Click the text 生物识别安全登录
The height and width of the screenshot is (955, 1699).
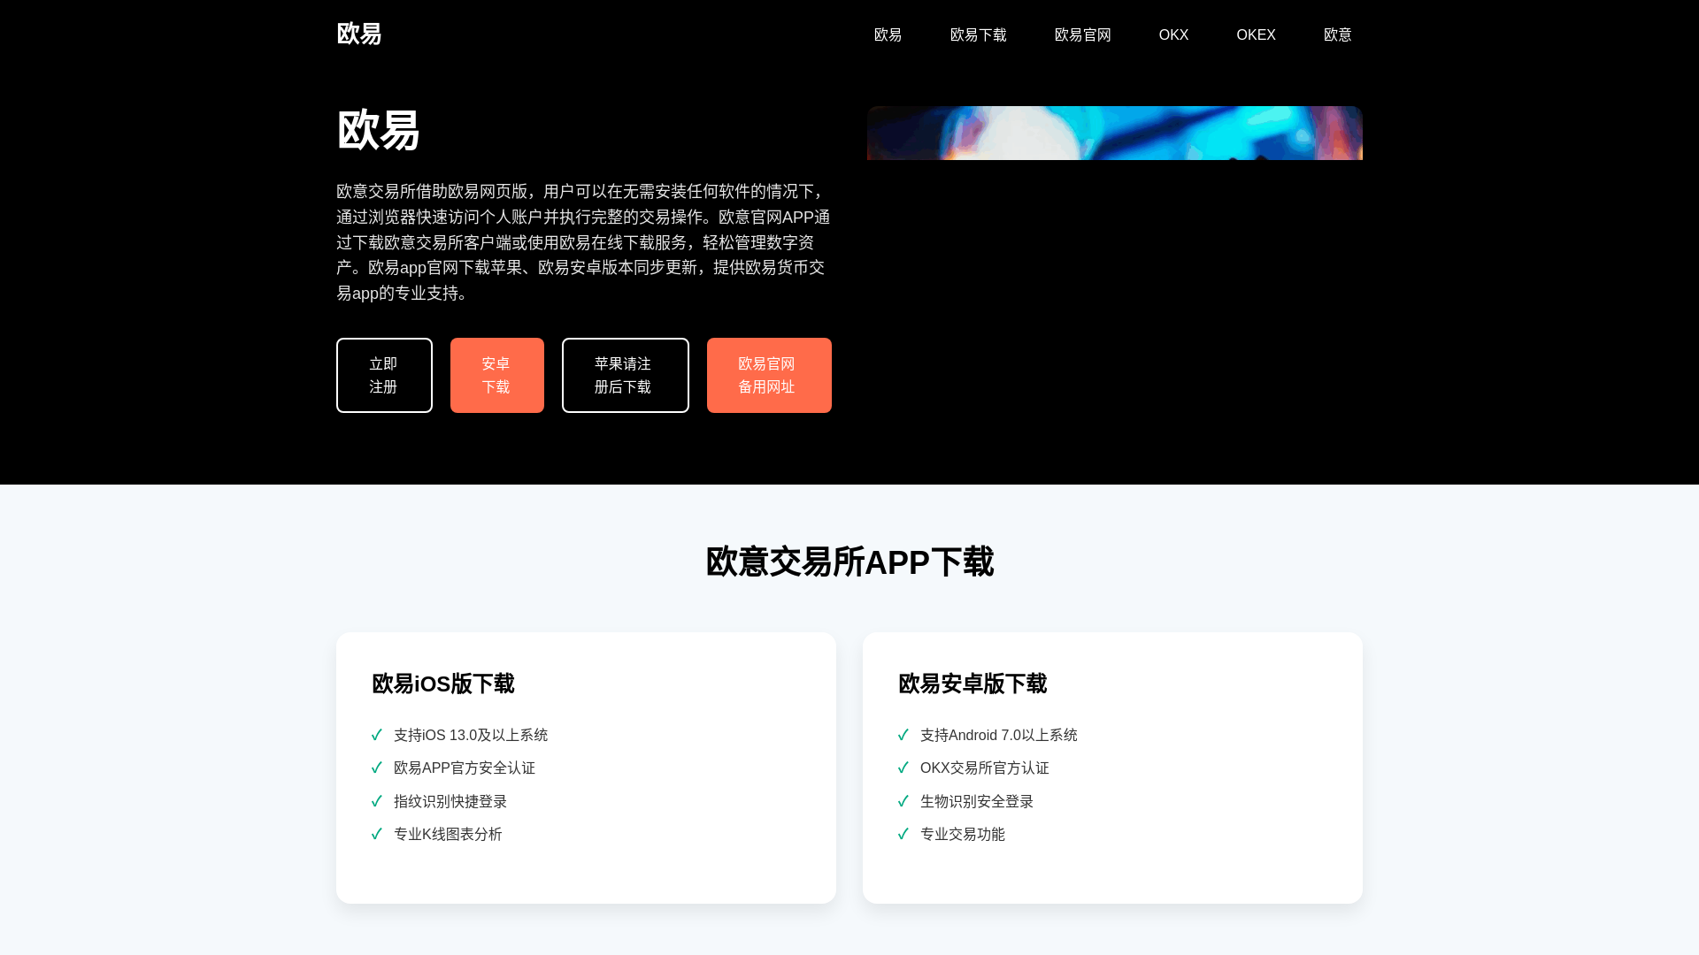tap(977, 801)
